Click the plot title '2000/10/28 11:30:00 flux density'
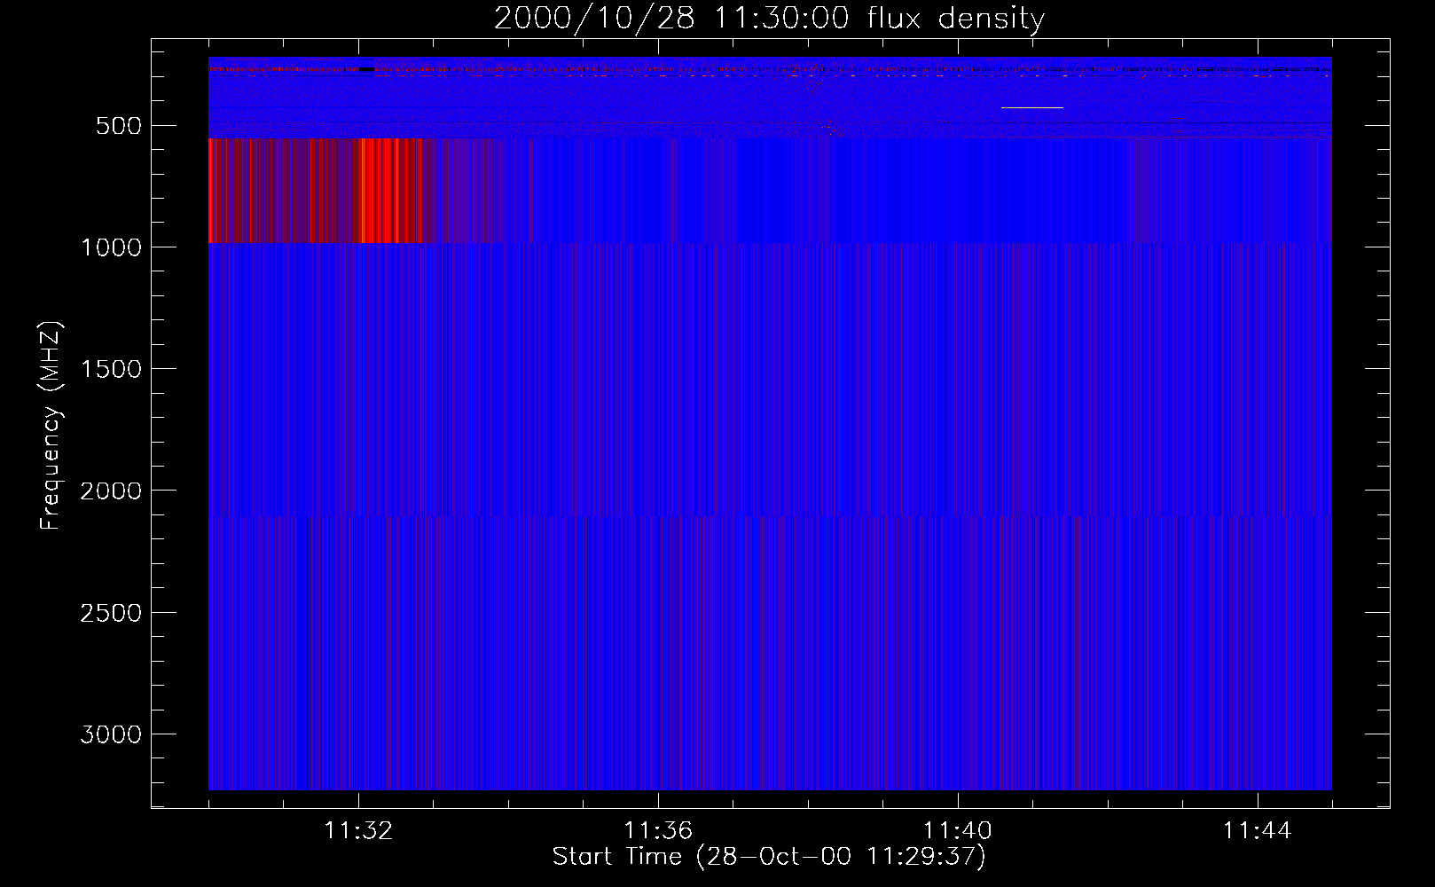Screen dimensions: 1435x887 (769, 19)
